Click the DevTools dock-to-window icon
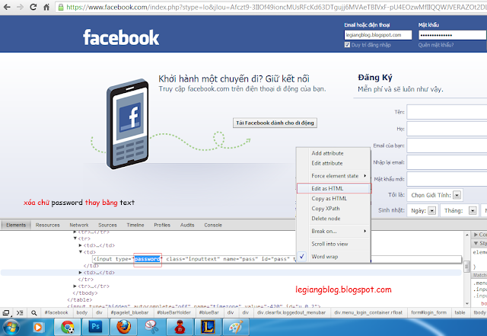Image resolution: width=487 pixels, height=336 pixels. 6,312
